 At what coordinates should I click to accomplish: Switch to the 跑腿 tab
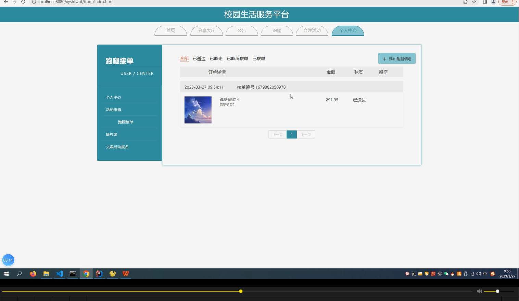click(277, 30)
